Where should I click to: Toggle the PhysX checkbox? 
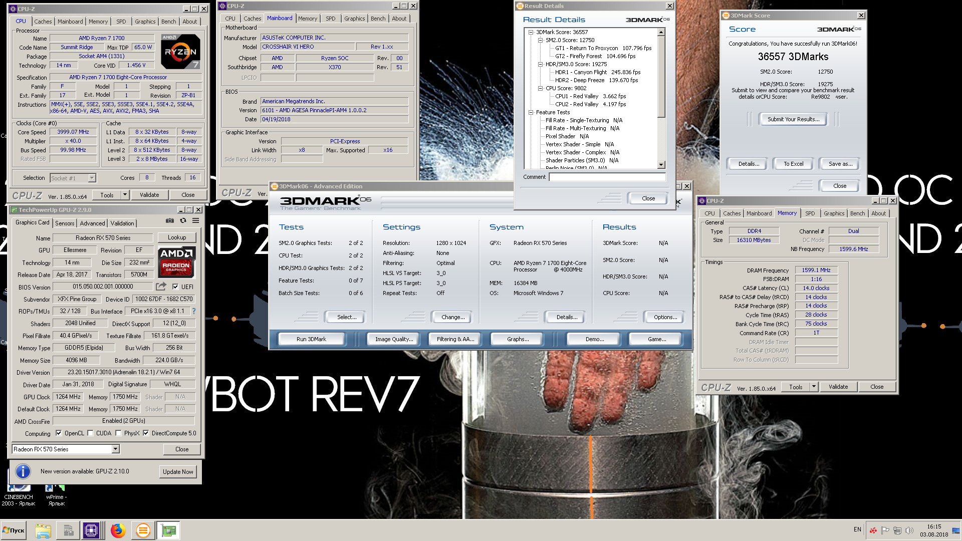click(118, 433)
